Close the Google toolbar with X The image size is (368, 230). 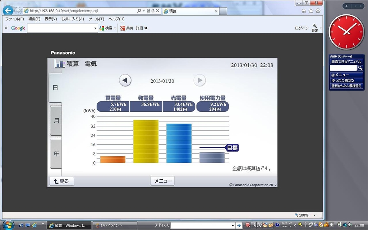pos(6,28)
